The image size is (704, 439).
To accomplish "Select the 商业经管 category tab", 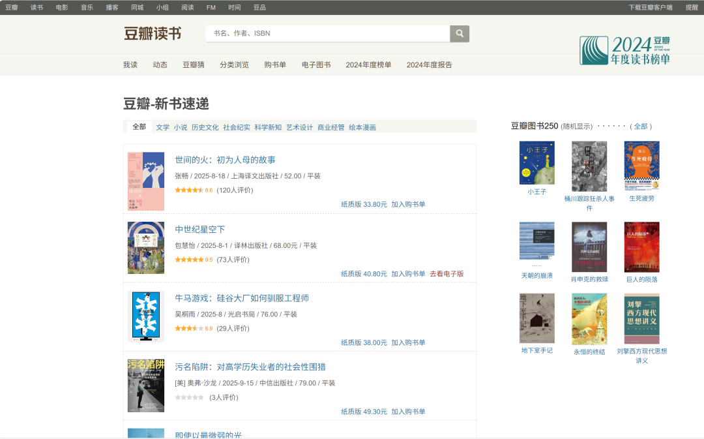I will coord(331,127).
